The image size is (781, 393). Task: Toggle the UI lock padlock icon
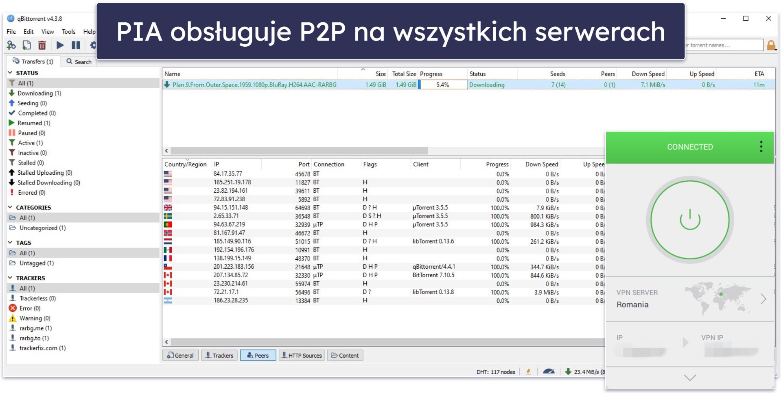(x=771, y=46)
